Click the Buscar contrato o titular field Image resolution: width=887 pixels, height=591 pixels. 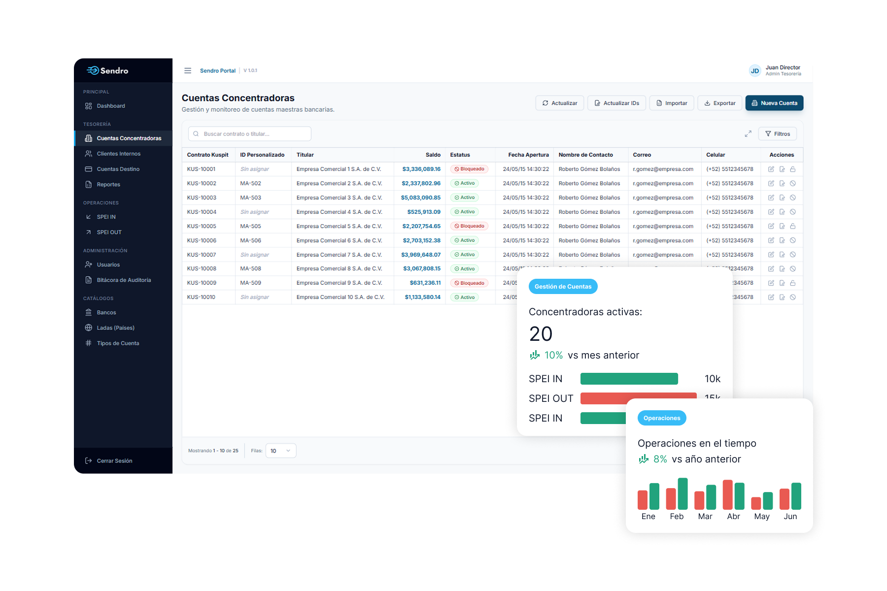pos(250,133)
